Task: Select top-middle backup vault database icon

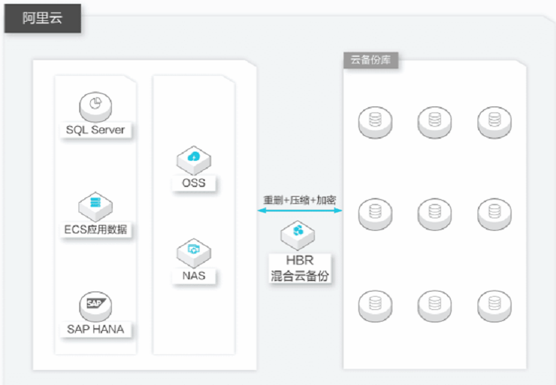Action: coord(434,122)
